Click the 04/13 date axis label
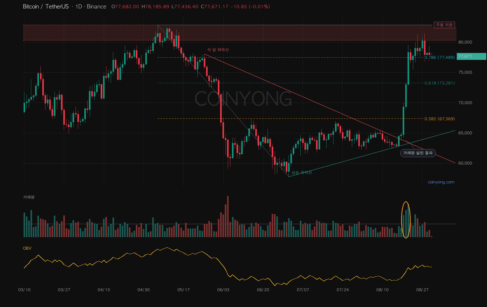Screen dimensions: 487x307 pos(104,290)
